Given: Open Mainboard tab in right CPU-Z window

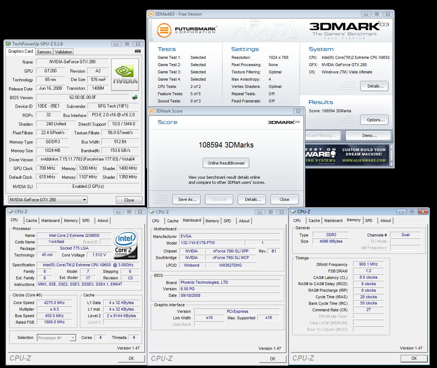Looking at the screenshot, I should tap(333, 221).
